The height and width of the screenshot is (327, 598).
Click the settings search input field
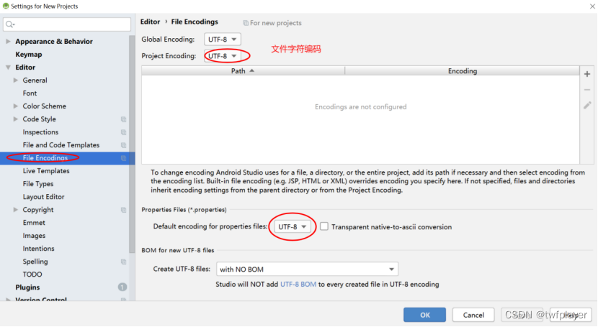click(x=67, y=24)
